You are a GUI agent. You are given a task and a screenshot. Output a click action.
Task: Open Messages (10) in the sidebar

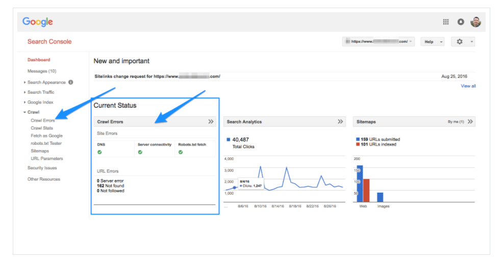click(x=42, y=71)
